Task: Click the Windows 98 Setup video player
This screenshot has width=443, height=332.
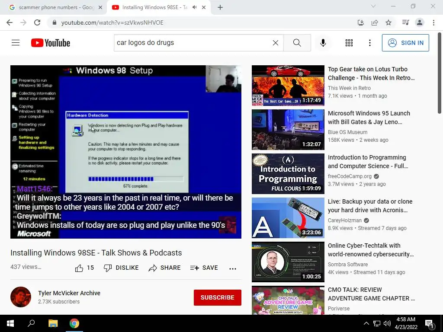Action: pos(126,152)
